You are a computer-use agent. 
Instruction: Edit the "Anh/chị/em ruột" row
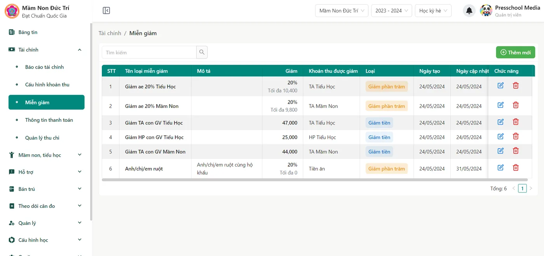pos(500,168)
